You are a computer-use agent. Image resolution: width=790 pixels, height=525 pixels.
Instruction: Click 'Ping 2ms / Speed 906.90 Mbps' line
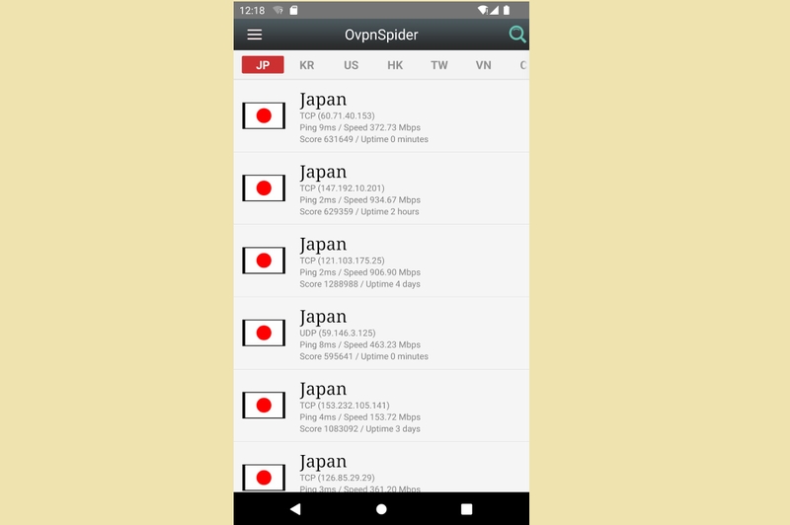pos(359,272)
